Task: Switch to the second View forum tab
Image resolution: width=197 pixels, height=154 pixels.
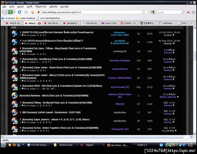Action: click(52, 23)
